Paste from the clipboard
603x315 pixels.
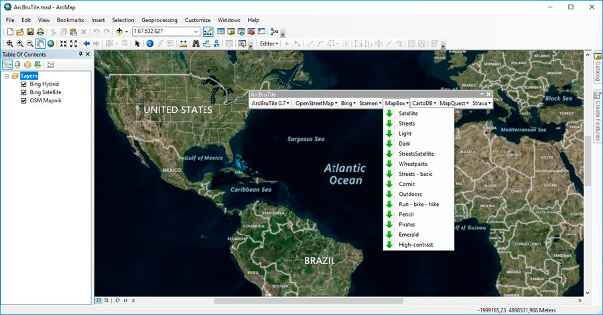click(74, 32)
